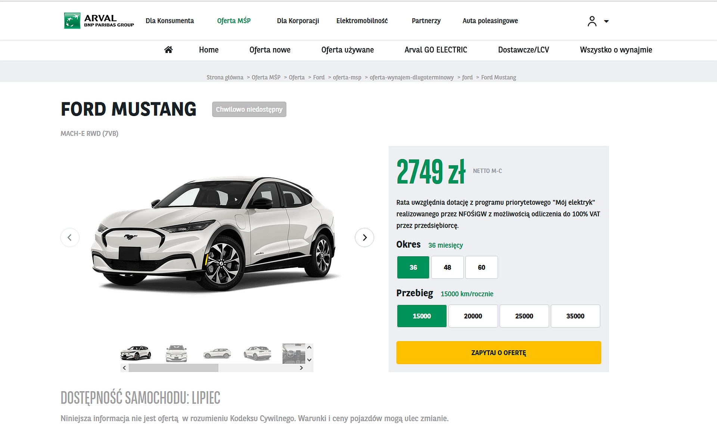
Task: Click the thumbnail strip down chevron
Action: [x=309, y=360]
